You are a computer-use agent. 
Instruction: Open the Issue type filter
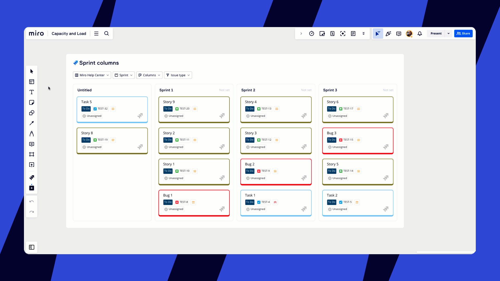pyautogui.click(x=178, y=75)
